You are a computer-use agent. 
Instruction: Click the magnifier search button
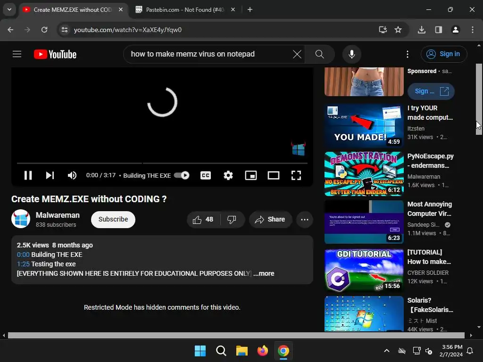(x=320, y=54)
